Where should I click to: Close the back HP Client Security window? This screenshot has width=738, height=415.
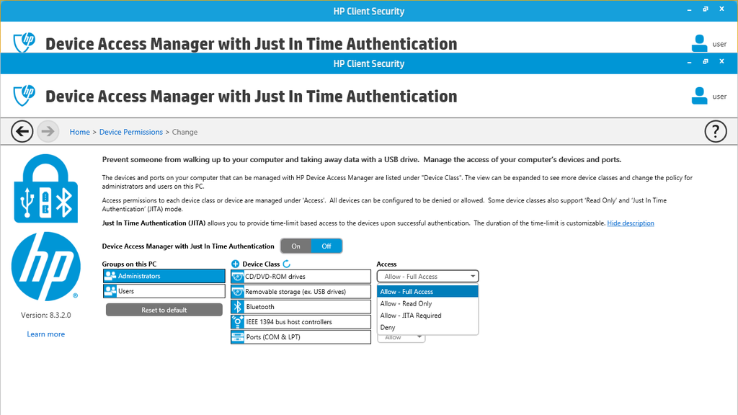click(x=721, y=9)
